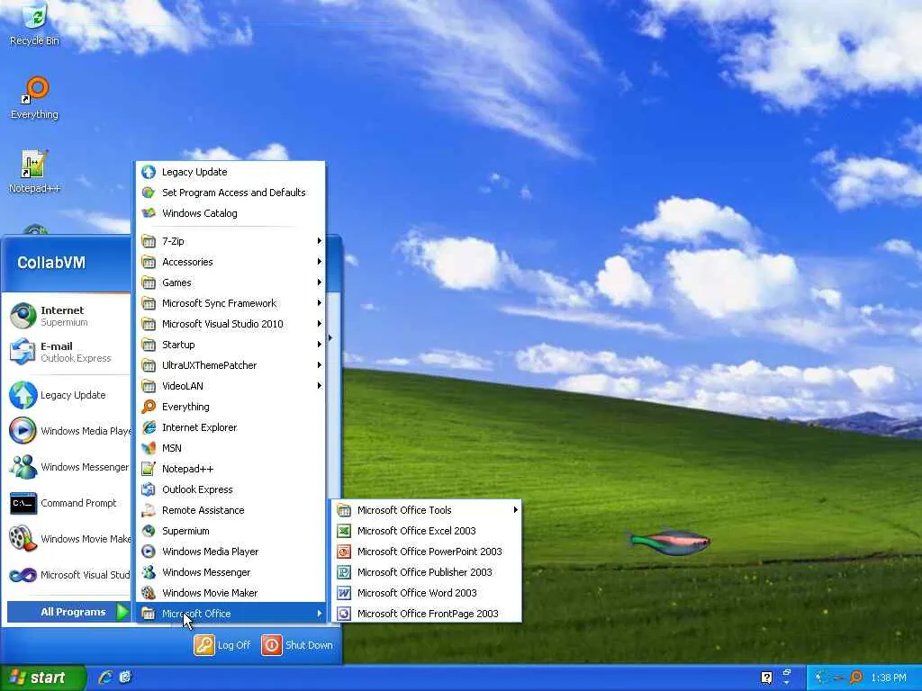
Task: Click the Set Program Access and Defaults icon
Action: tap(149, 193)
